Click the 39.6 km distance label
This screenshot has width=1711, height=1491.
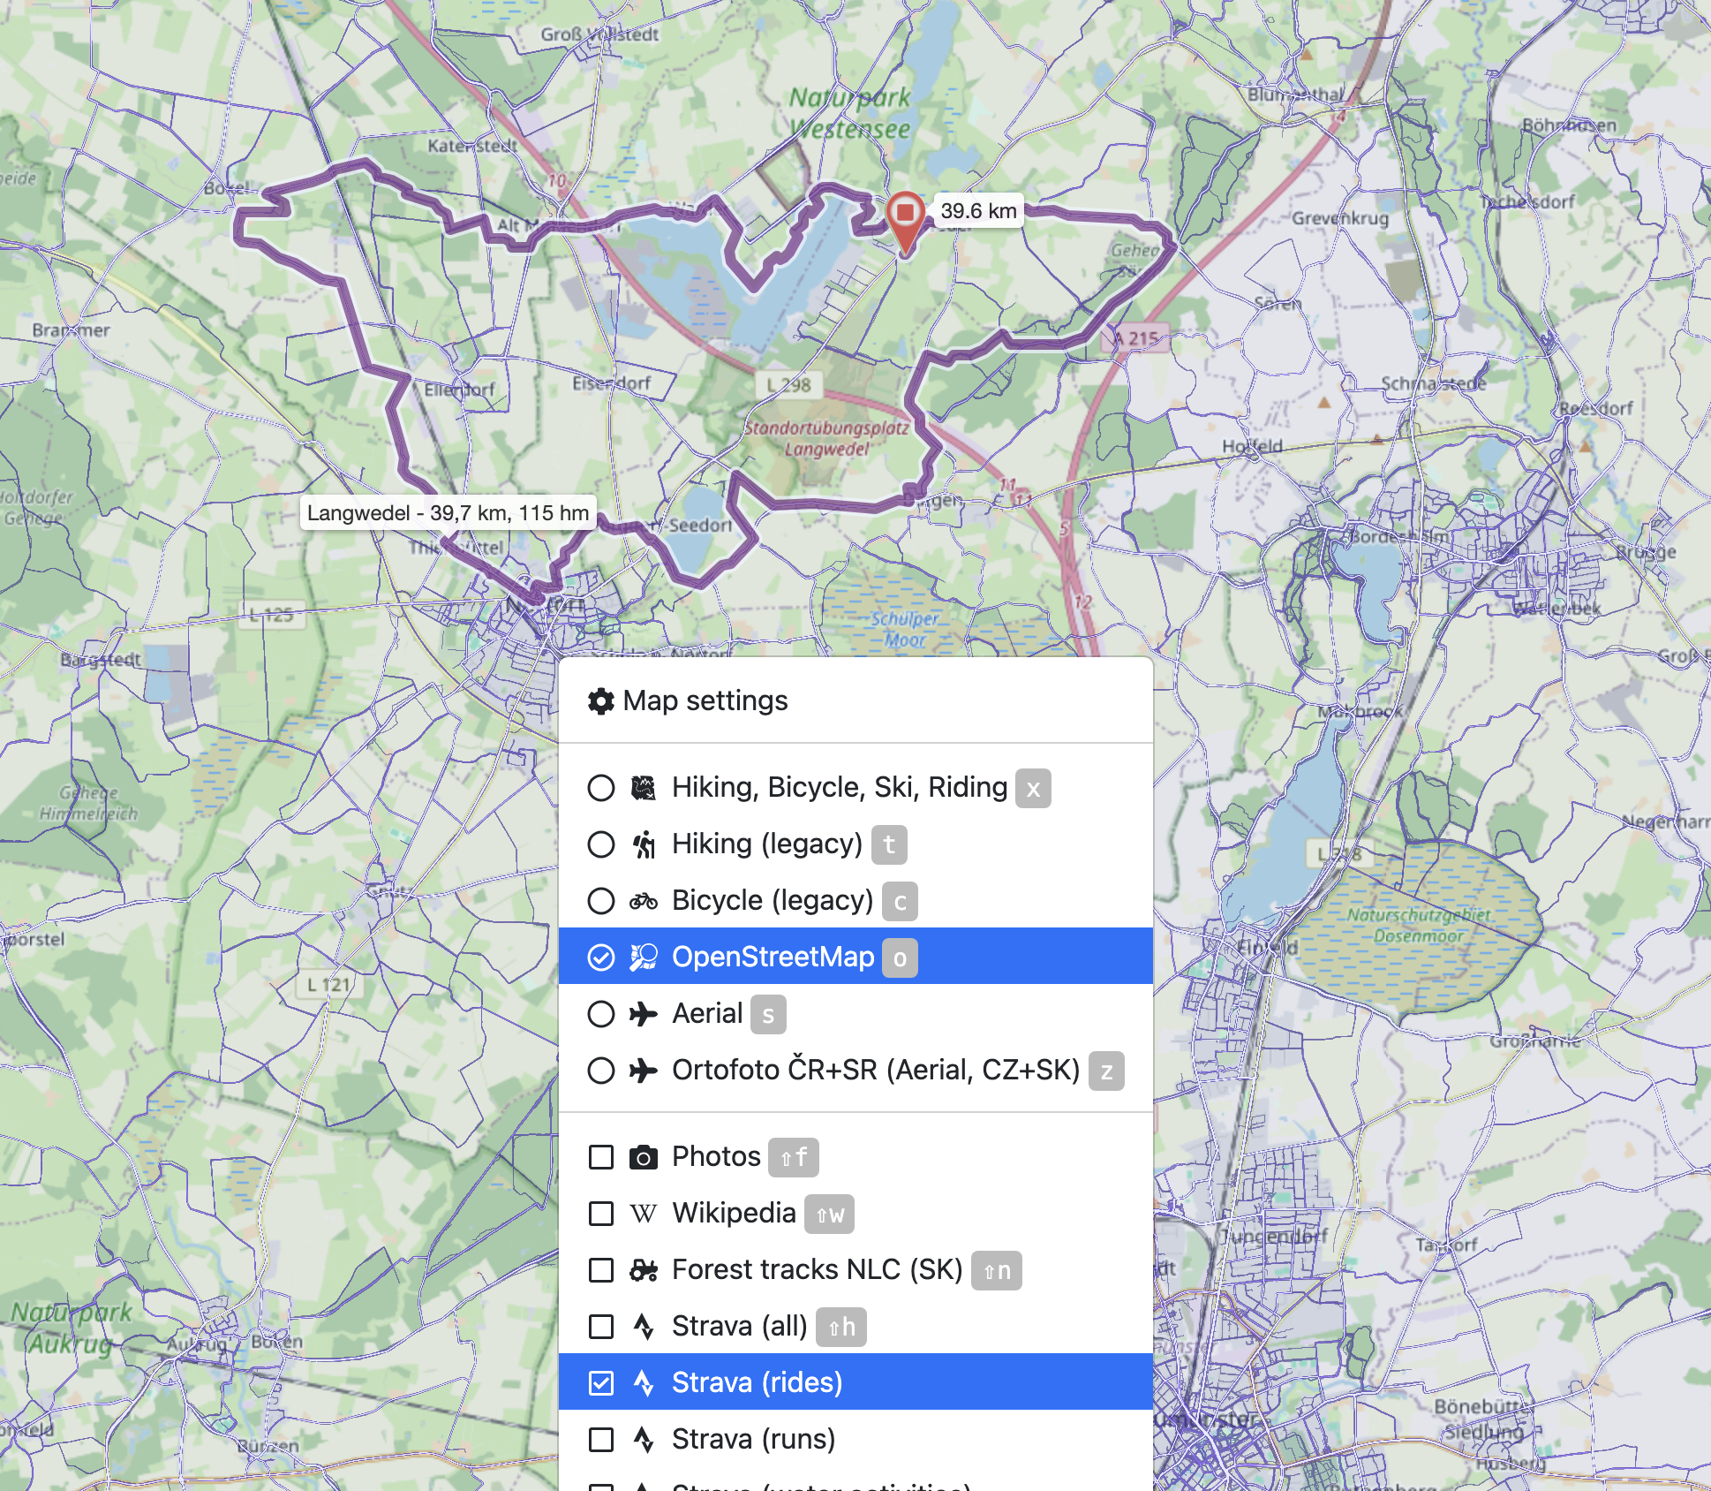tap(978, 211)
